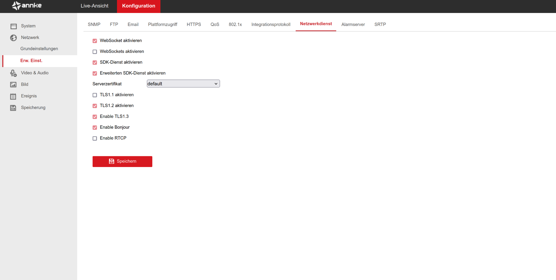Open the SRTP tab

(380, 25)
